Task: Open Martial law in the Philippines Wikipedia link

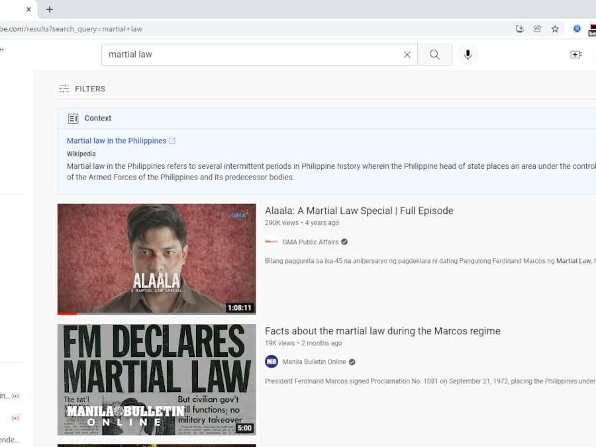Action: (117, 141)
